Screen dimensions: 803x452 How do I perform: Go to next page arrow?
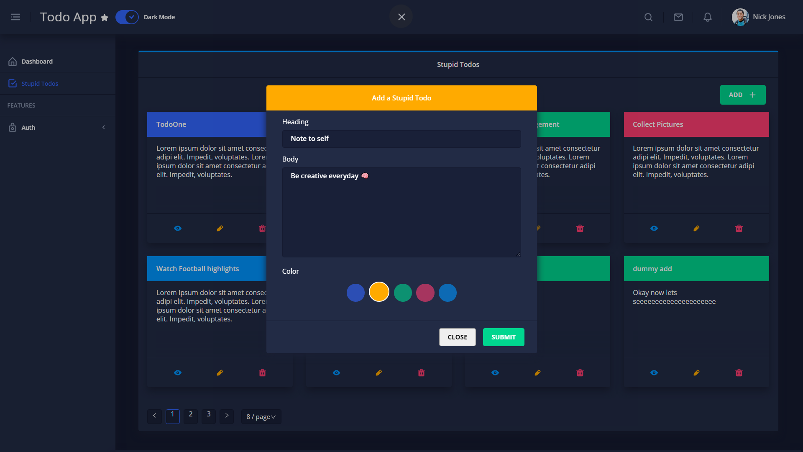(x=227, y=416)
